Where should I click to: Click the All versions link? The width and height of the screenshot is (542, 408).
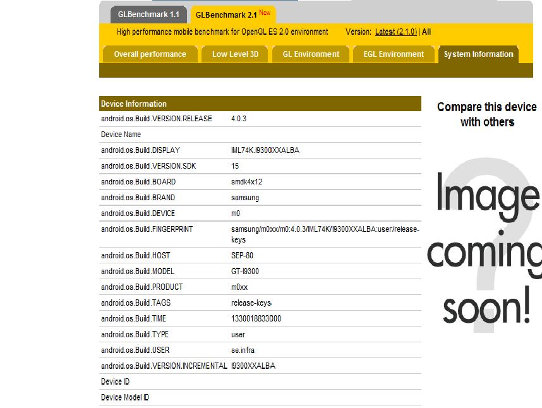(x=426, y=32)
